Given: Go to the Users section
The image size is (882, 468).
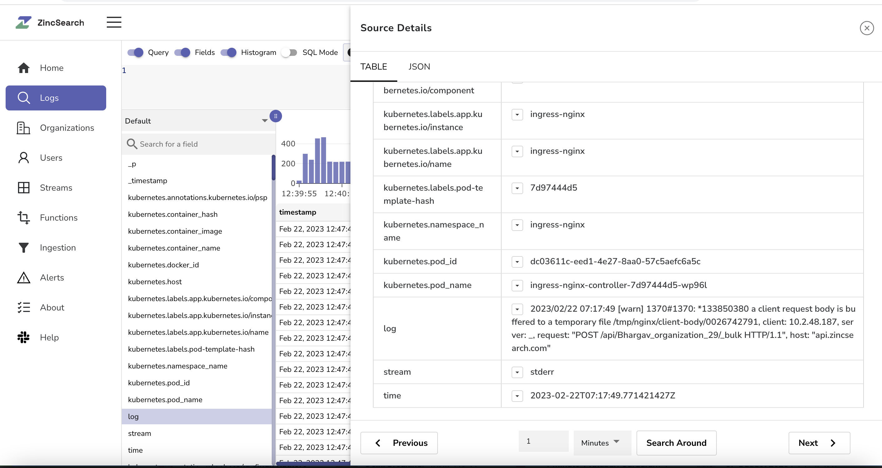Looking at the screenshot, I should click(x=51, y=158).
